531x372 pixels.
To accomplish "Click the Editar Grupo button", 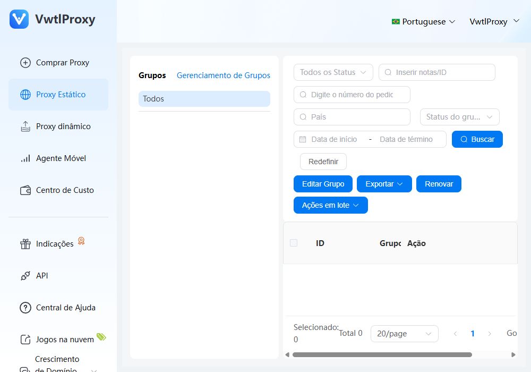I will 323,184.
